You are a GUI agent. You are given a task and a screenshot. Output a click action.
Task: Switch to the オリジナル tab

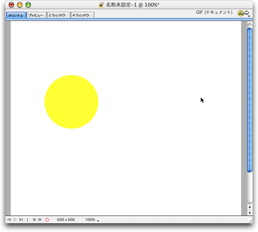(16, 15)
